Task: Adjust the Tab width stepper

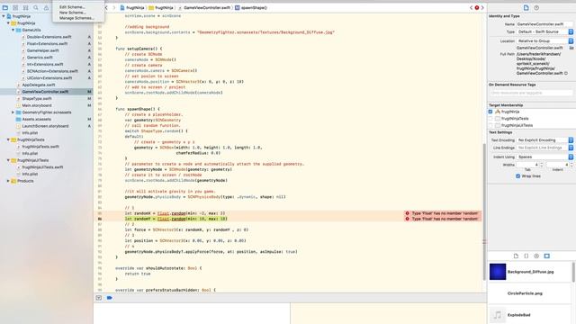Action: [x=542, y=165]
